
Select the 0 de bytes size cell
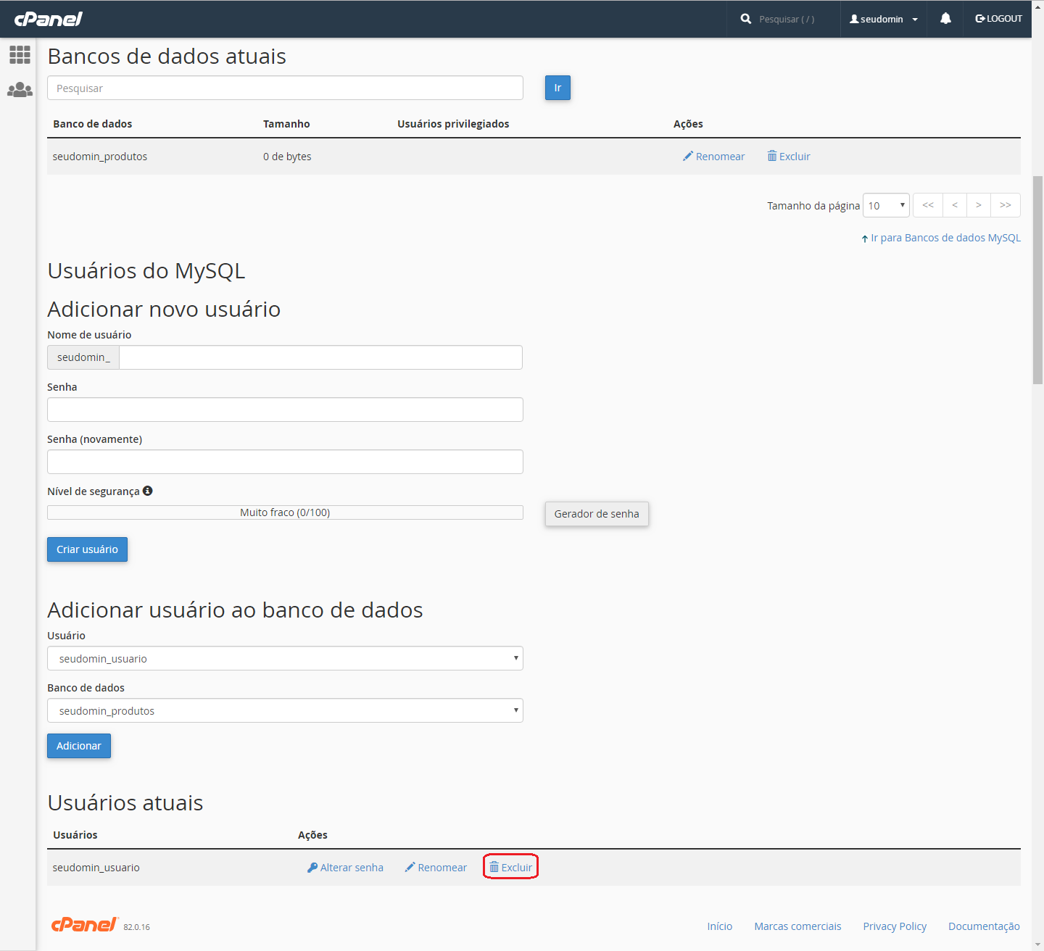287,157
